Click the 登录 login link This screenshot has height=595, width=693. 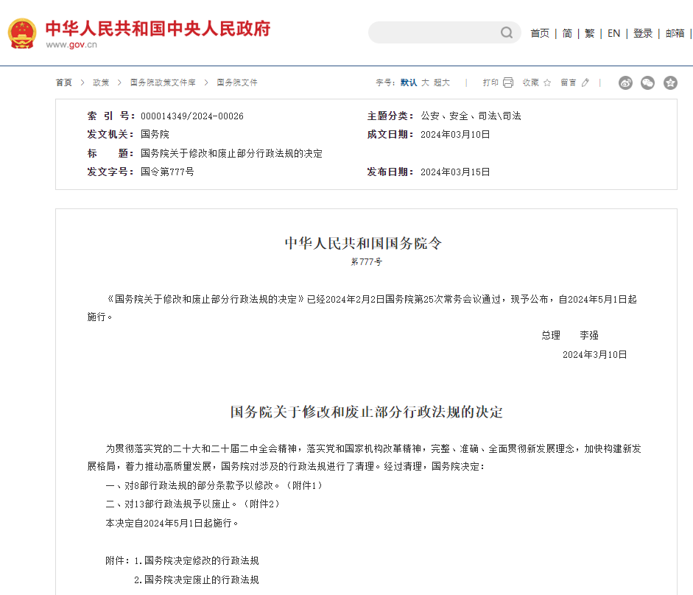point(643,33)
